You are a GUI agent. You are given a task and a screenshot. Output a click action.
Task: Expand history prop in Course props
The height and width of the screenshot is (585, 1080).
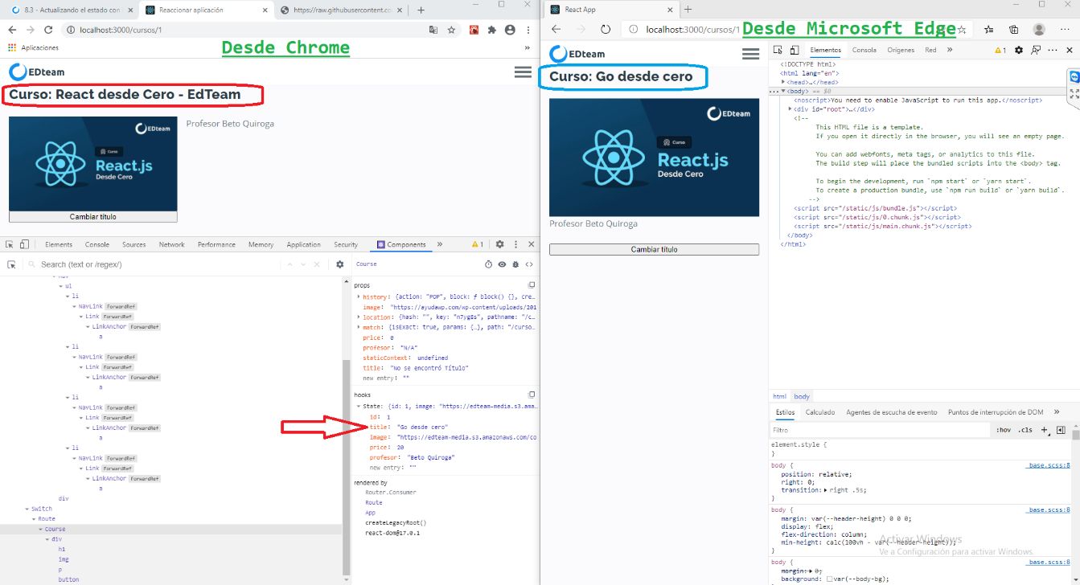click(x=359, y=297)
